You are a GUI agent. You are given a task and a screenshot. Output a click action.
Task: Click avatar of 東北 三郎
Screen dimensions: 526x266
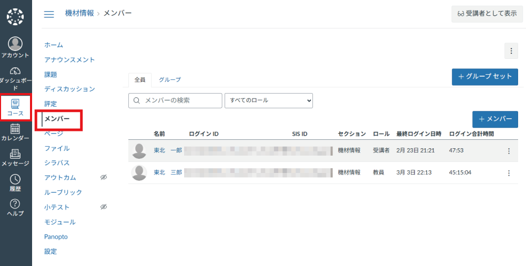pyautogui.click(x=139, y=173)
